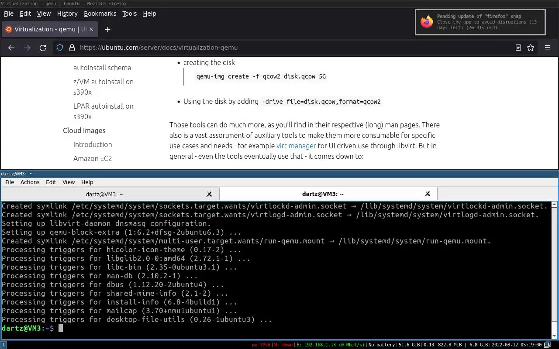Image resolution: width=559 pixels, height=349 pixels.
Task: Click the Firefox icon in the notification
Action: point(426,22)
